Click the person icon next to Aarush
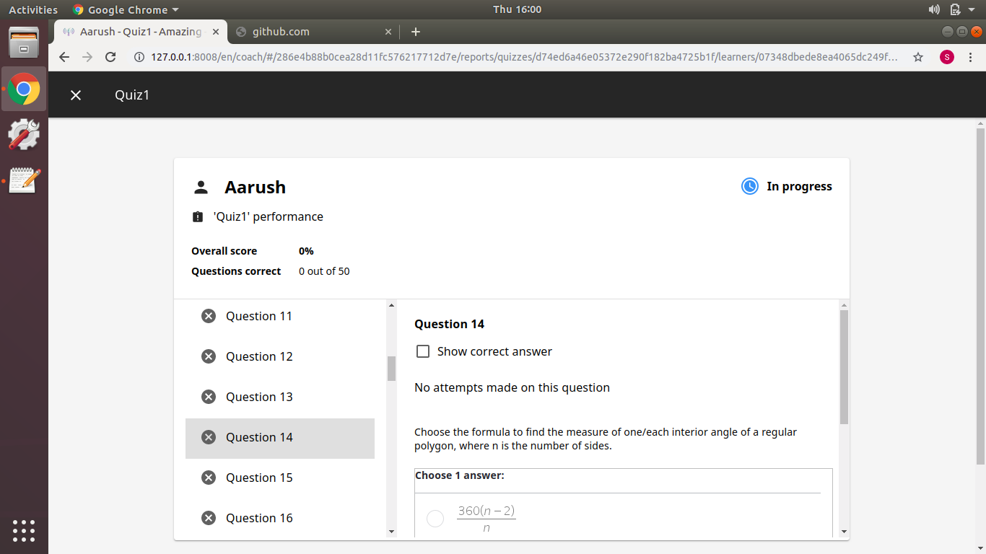Image resolution: width=986 pixels, height=554 pixels. [201, 188]
